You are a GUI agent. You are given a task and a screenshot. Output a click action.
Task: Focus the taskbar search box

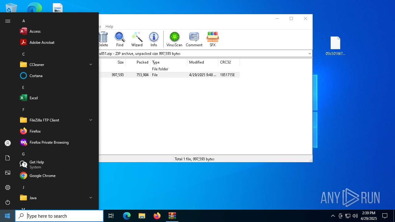click(x=59, y=216)
